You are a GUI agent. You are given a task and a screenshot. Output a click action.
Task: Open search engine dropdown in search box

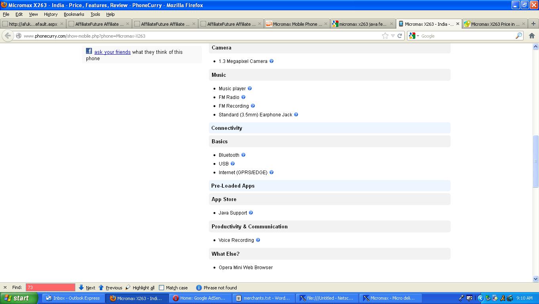tap(414, 36)
